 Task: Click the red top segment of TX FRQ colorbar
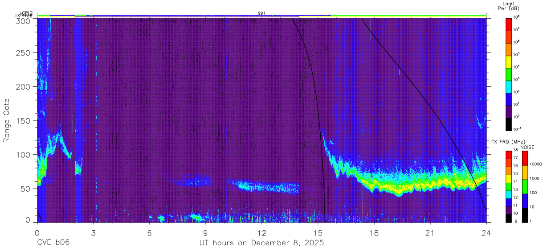click(509, 155)
